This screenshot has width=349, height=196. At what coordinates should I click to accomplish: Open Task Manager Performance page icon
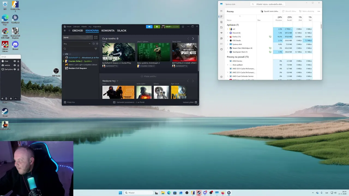pyautogui.click(x=221, y=22)
